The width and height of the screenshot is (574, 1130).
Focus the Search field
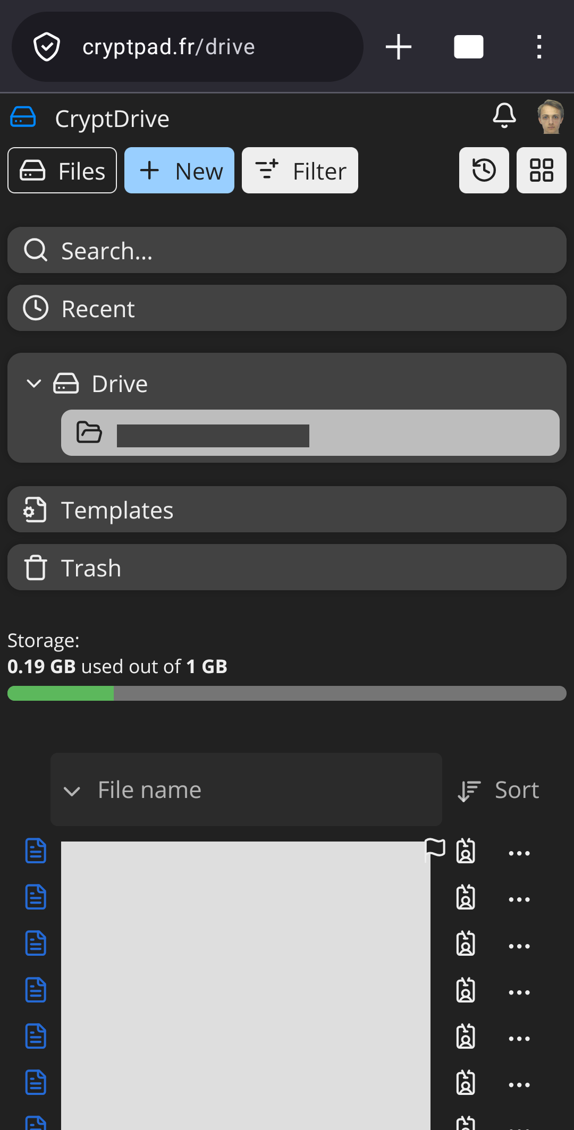tap(287, 250)
